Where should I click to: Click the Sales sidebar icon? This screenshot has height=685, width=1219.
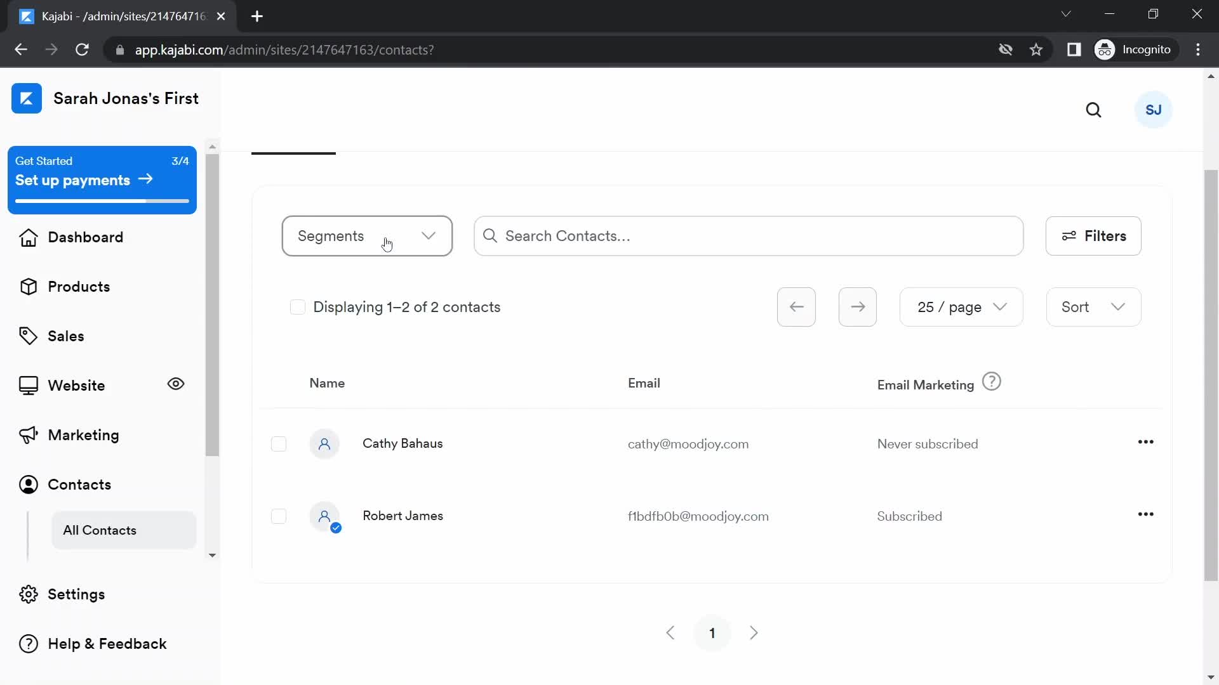pyautogui.click(x=28, y=336)
